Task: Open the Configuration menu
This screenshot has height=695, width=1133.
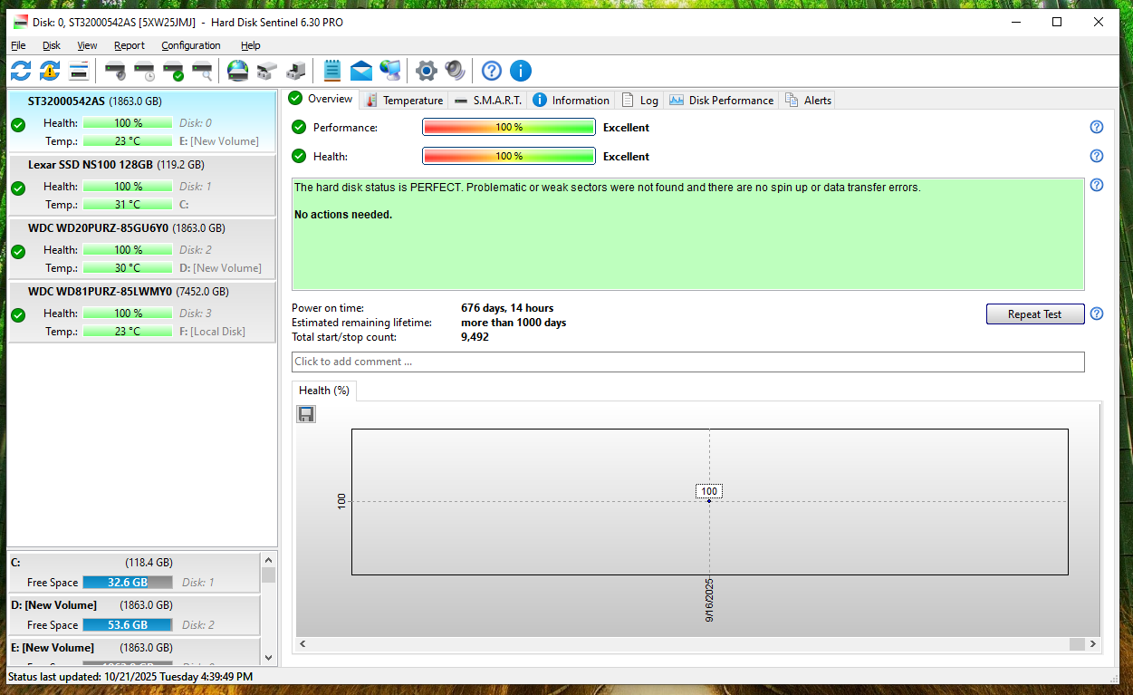Action: pyautogui.click(x=191, y=45)
